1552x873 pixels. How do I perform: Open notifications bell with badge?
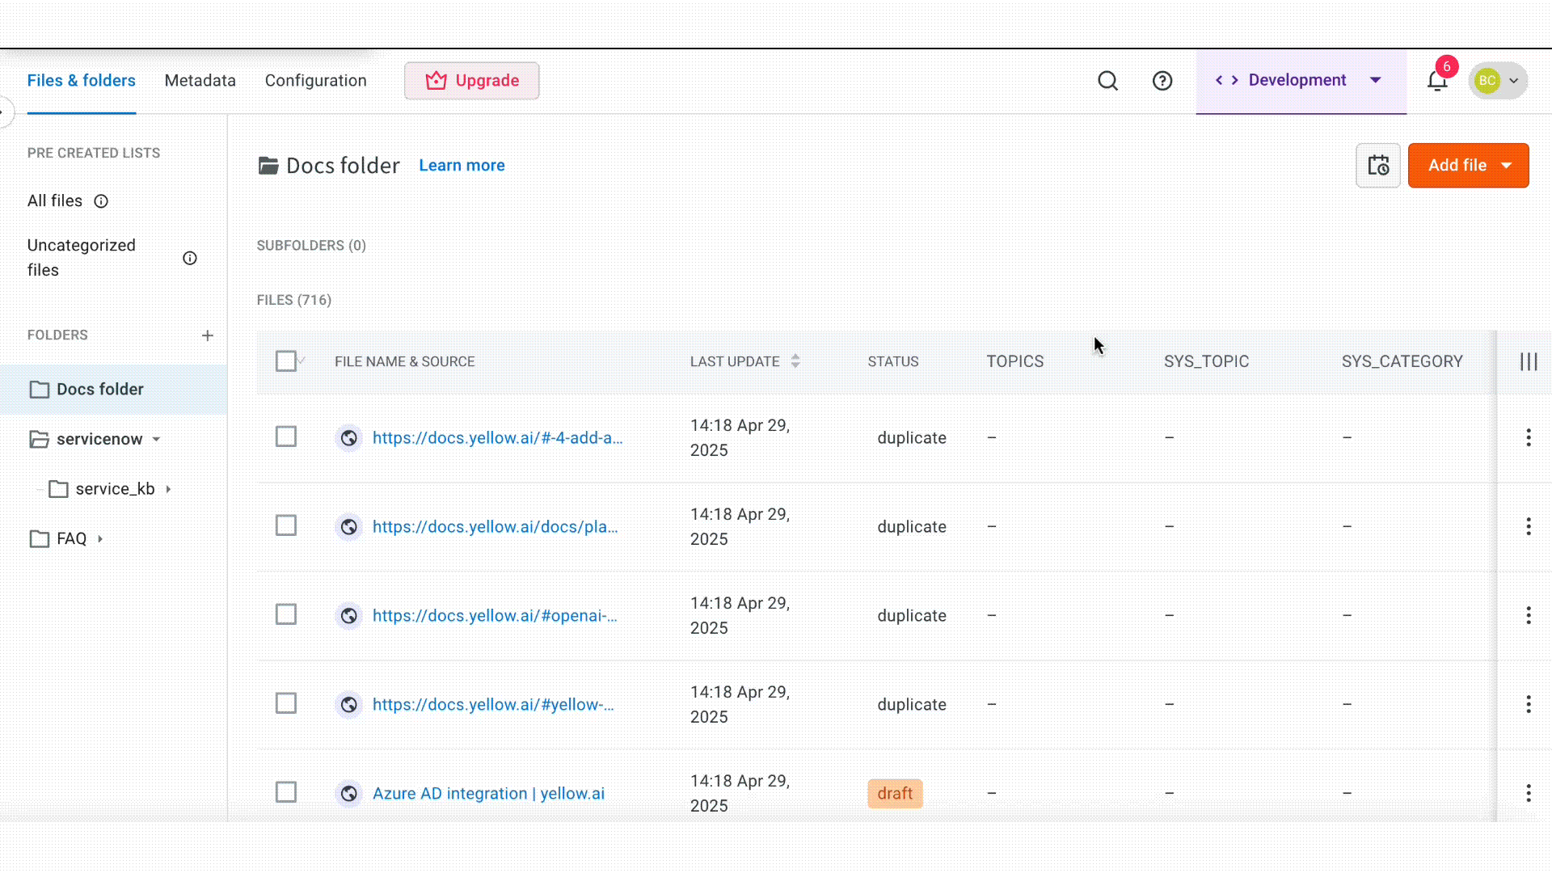click(1437, 81)
